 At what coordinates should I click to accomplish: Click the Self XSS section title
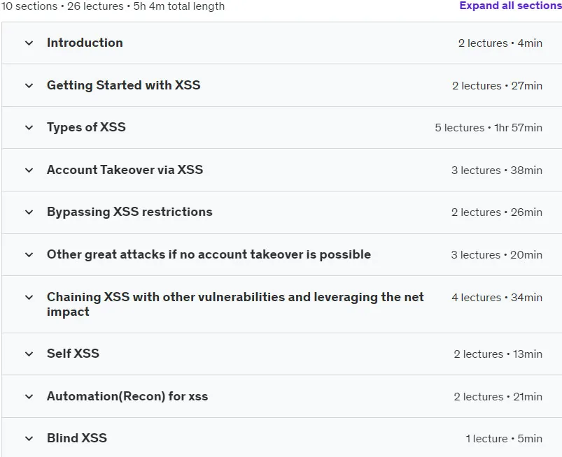(73, 353)
